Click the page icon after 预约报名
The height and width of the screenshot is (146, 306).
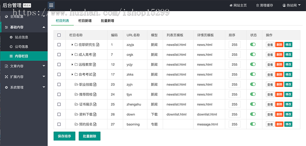click(x=95, y=124)
